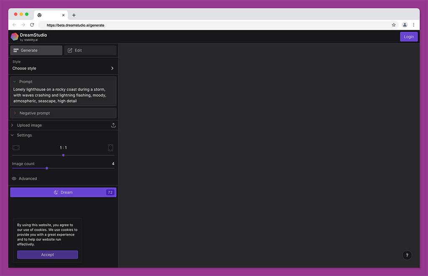Image resolution: width=428 pixels, height=276 pixels.
Task: Click the 1 : 1 aspect ratio label
Action: click(64, 148)
